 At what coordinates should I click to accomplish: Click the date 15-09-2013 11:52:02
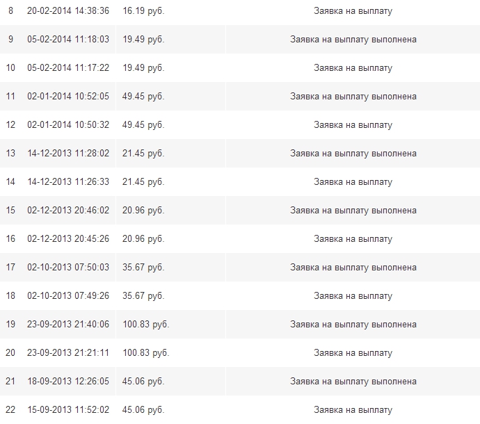(x=67, y=410)
